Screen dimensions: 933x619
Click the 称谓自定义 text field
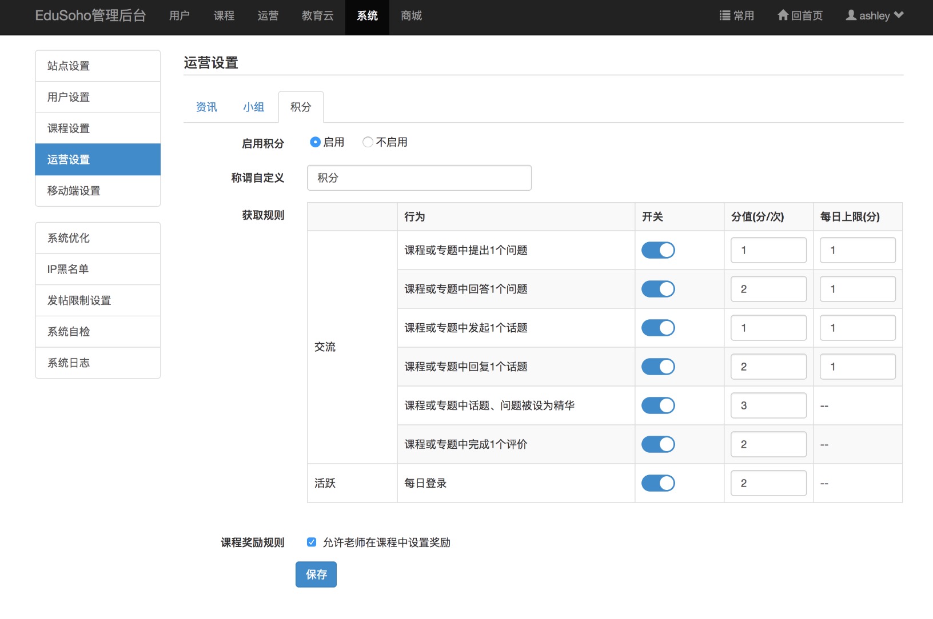tap(419, 178)
